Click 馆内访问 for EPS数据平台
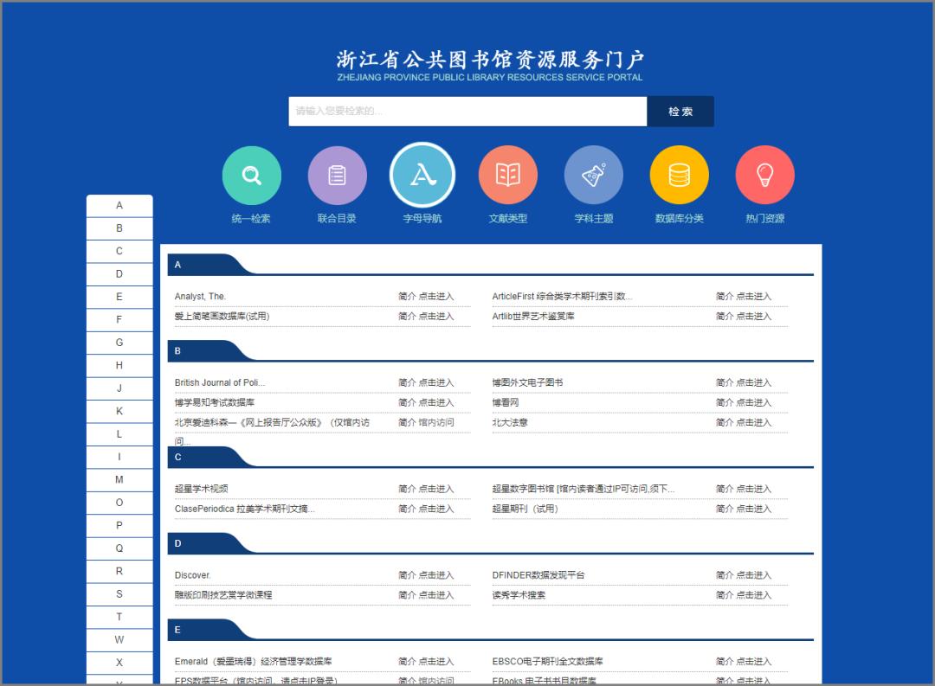 pos(439,682)
